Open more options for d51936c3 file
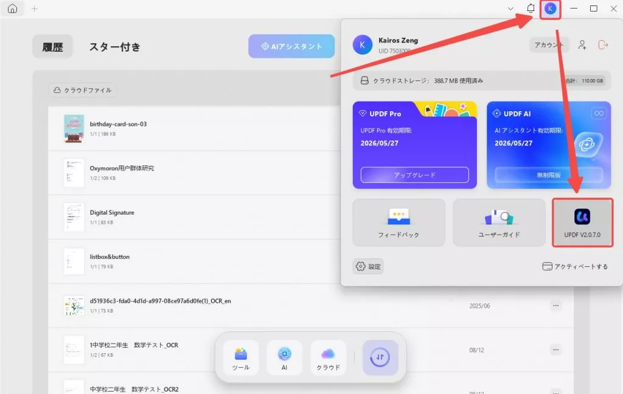 [x=556, y=305]
